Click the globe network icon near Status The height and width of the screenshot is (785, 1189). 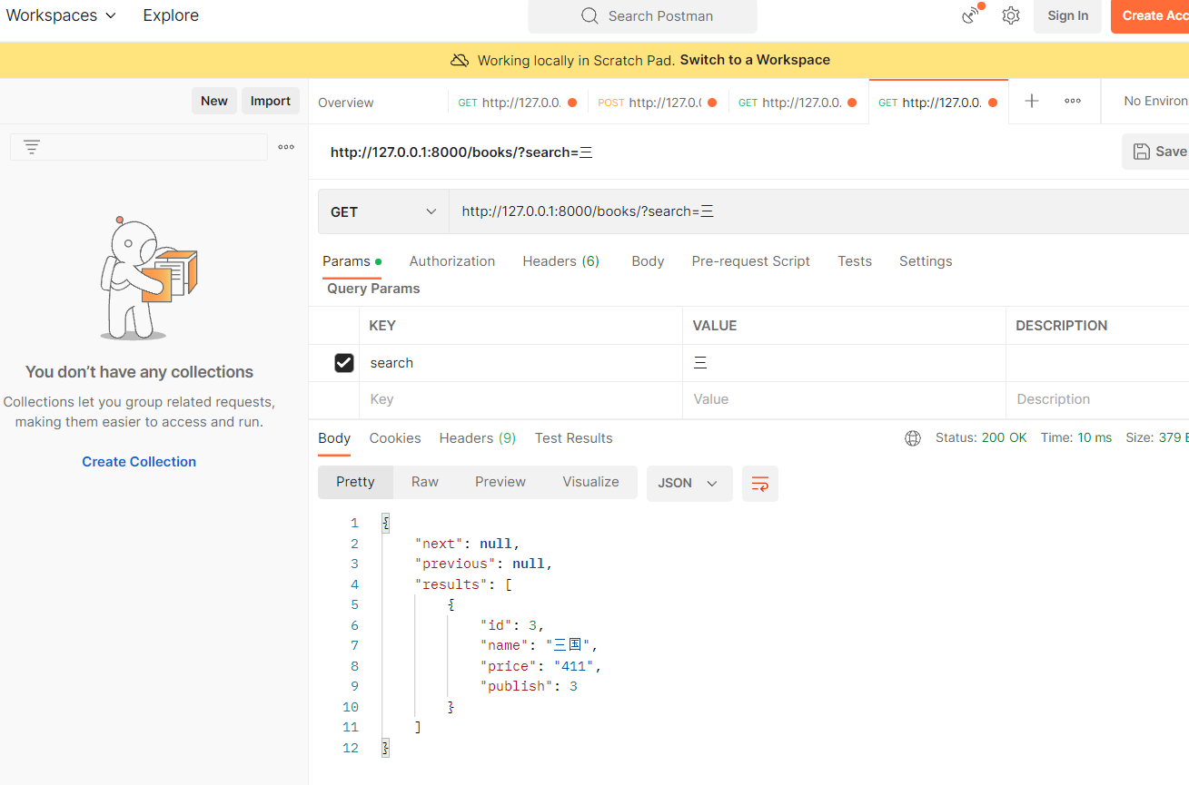(x=913, y=438)
